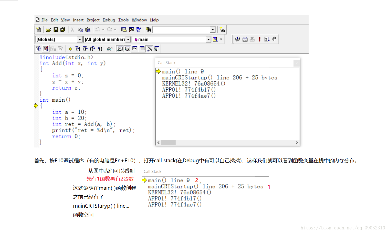Viewport: 388px width, 233px height.
Task: Open the Tools menu
Action: [123, 20]
